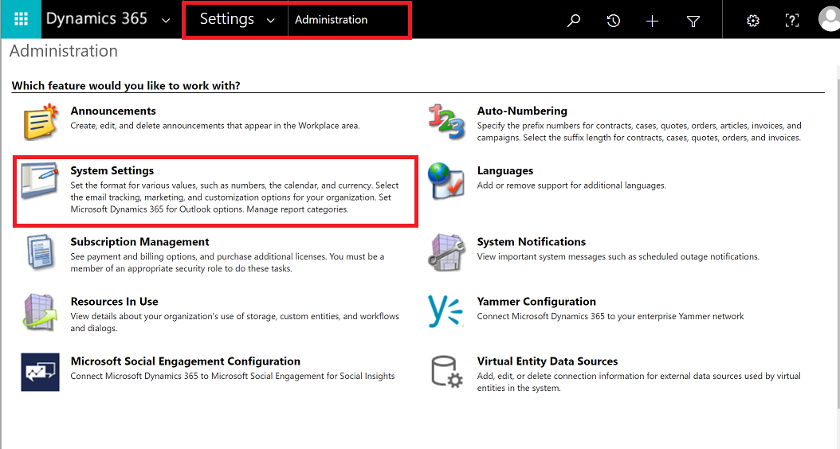
Task: Click the Auto-Numbering 123 icon
Action: point(446,122)
